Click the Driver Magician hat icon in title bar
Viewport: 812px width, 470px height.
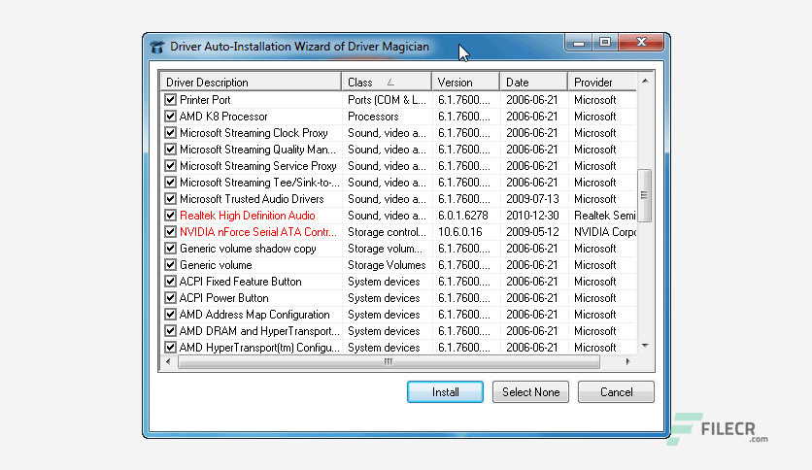tap(157, 47)
